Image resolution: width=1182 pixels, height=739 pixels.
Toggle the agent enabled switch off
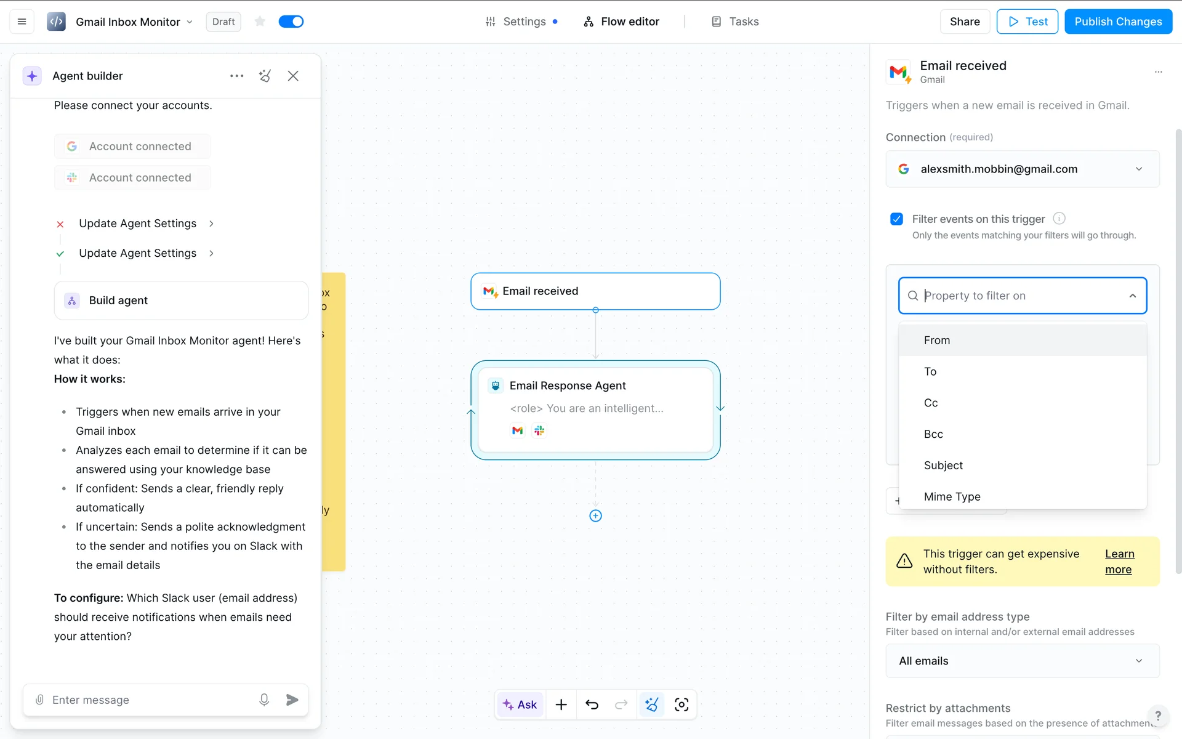(291, 22)
